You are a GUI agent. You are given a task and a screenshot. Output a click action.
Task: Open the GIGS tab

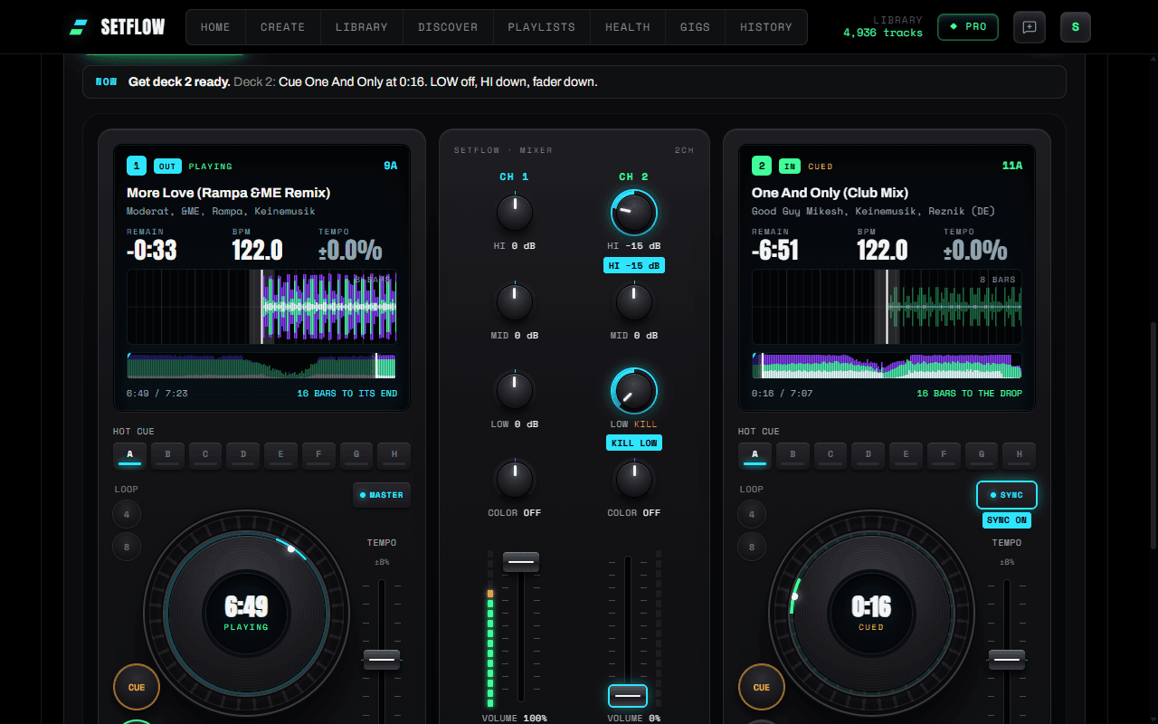[695, 27]
